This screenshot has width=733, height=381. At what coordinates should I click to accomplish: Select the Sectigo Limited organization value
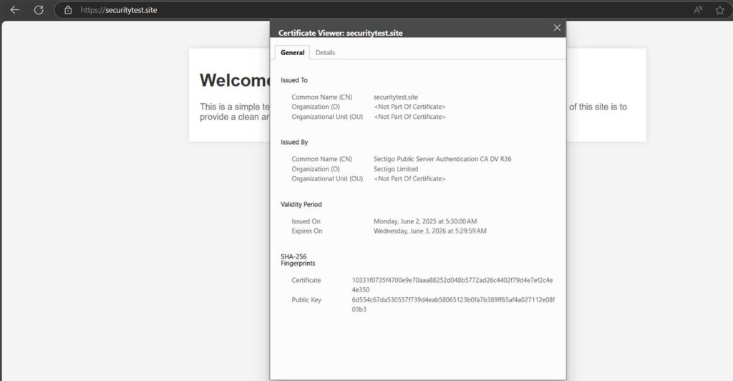[395, 169]
